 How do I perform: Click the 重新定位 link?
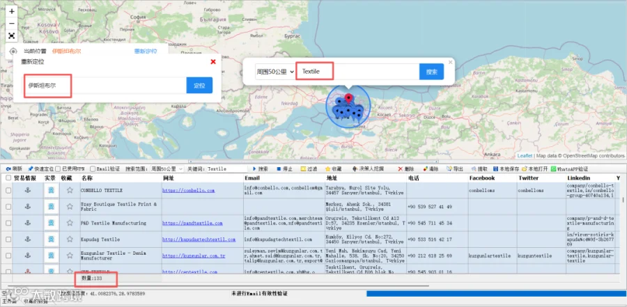(x=146, y=52)
